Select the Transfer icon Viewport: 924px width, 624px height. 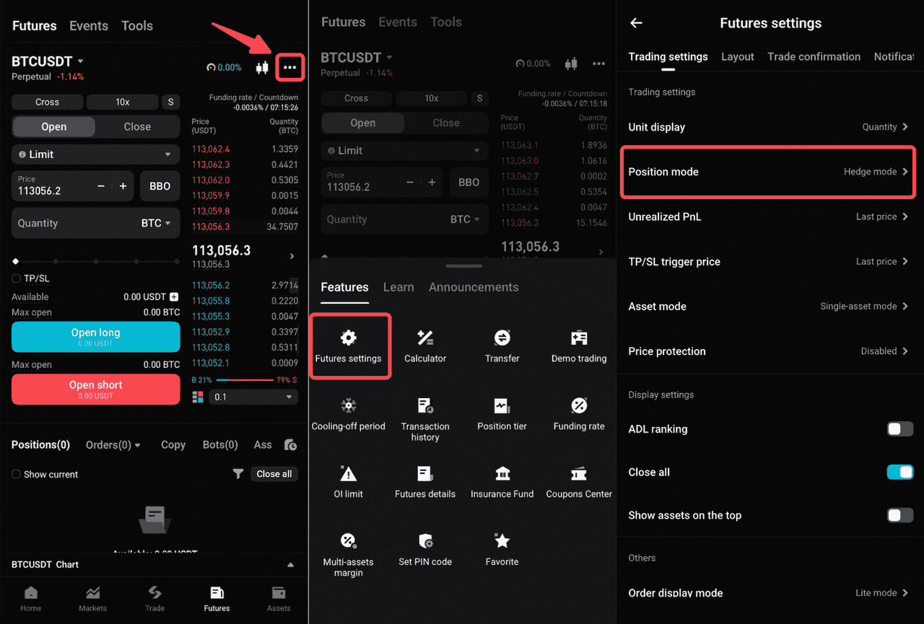point(502,346)
